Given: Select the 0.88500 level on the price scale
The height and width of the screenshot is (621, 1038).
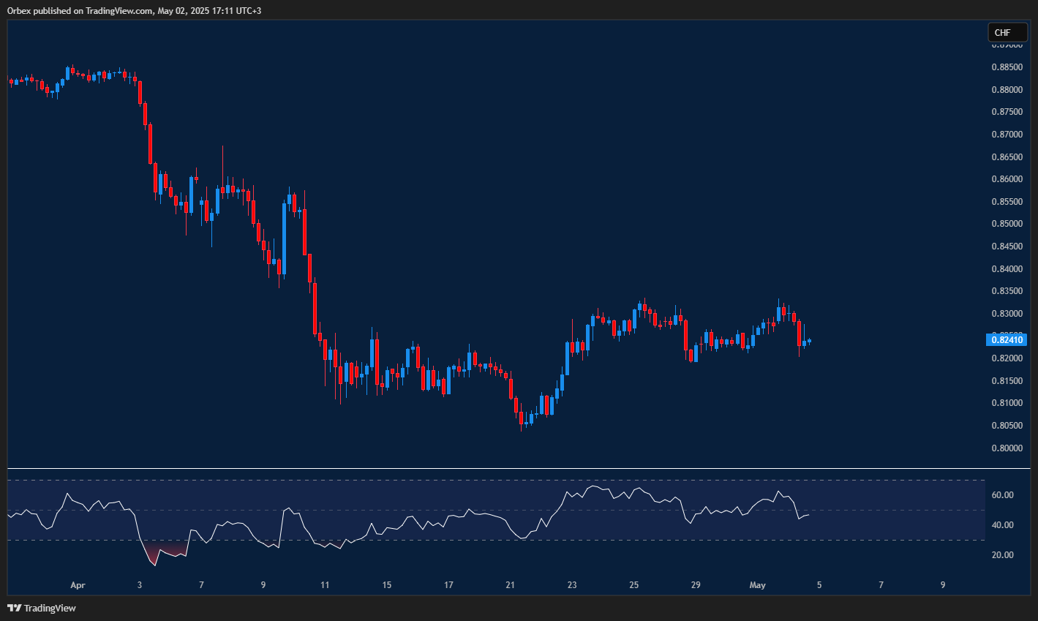Looking at the screenshot, I should [1009, 67].
